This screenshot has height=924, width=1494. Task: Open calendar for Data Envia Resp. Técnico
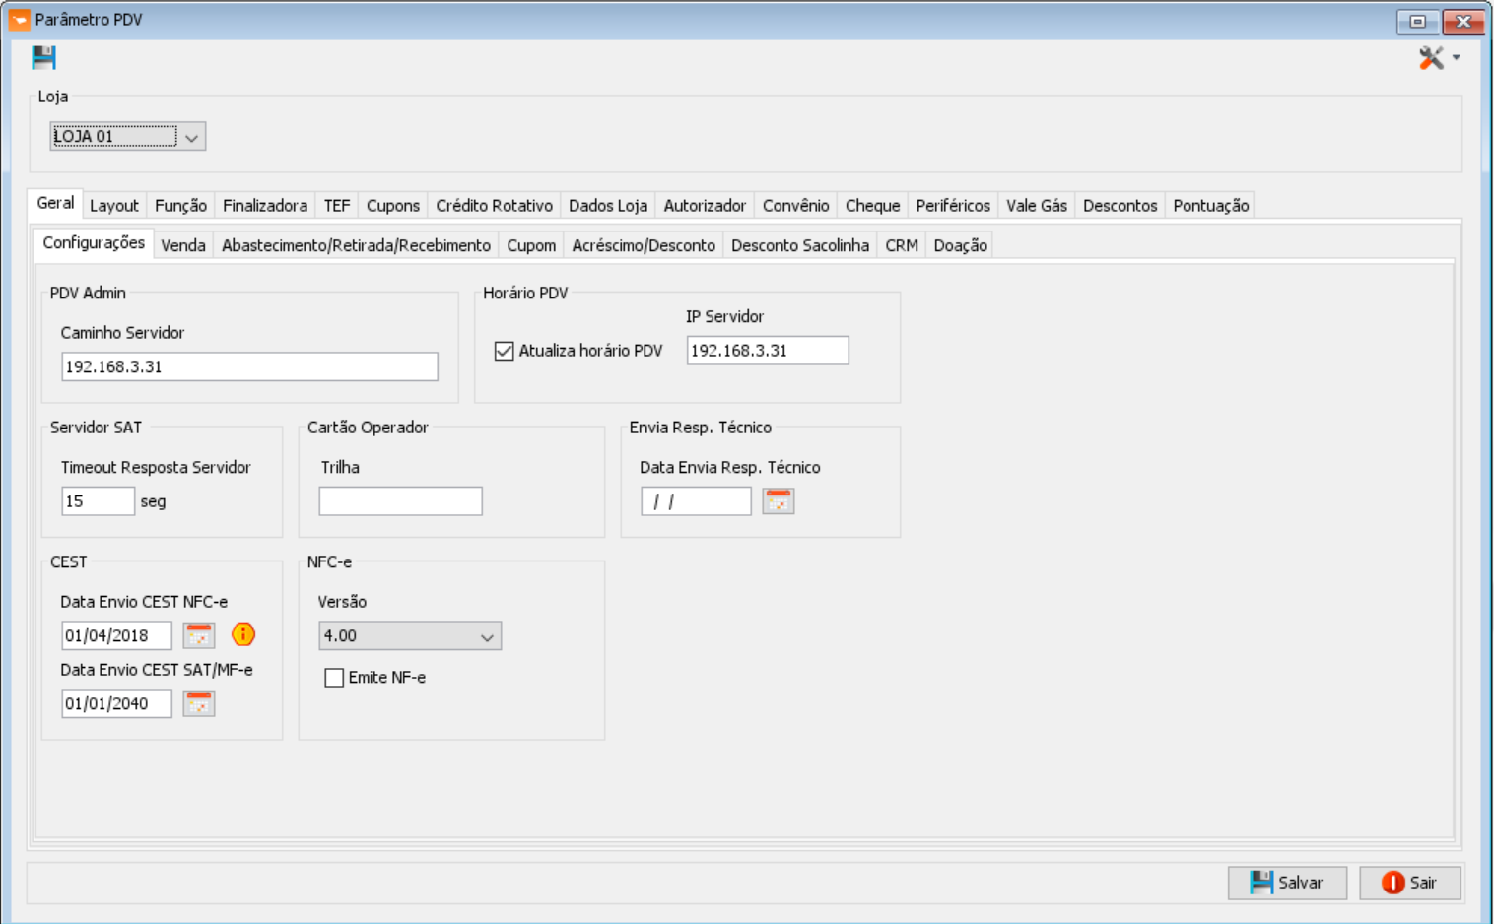pyautogui.click(x=778, y=501)
